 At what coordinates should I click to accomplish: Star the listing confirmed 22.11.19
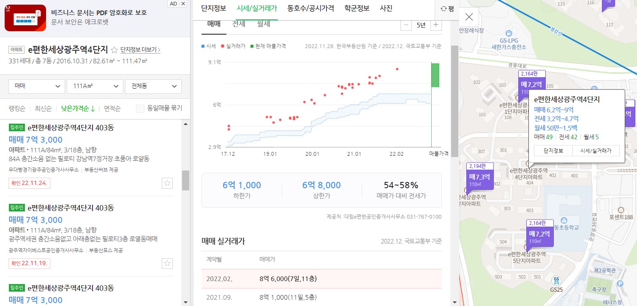168,263
